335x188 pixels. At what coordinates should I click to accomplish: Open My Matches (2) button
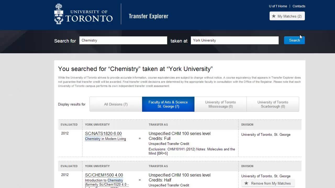pos(287,16)
